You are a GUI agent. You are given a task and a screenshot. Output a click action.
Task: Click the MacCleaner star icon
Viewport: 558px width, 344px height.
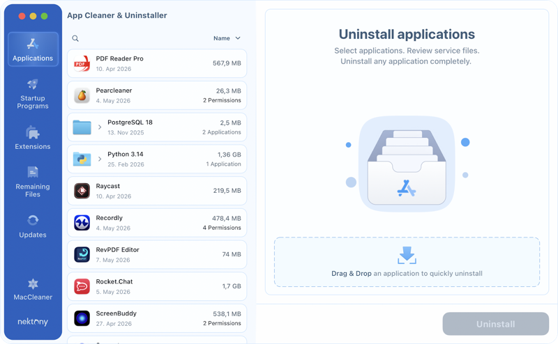[x=33, y=284]
